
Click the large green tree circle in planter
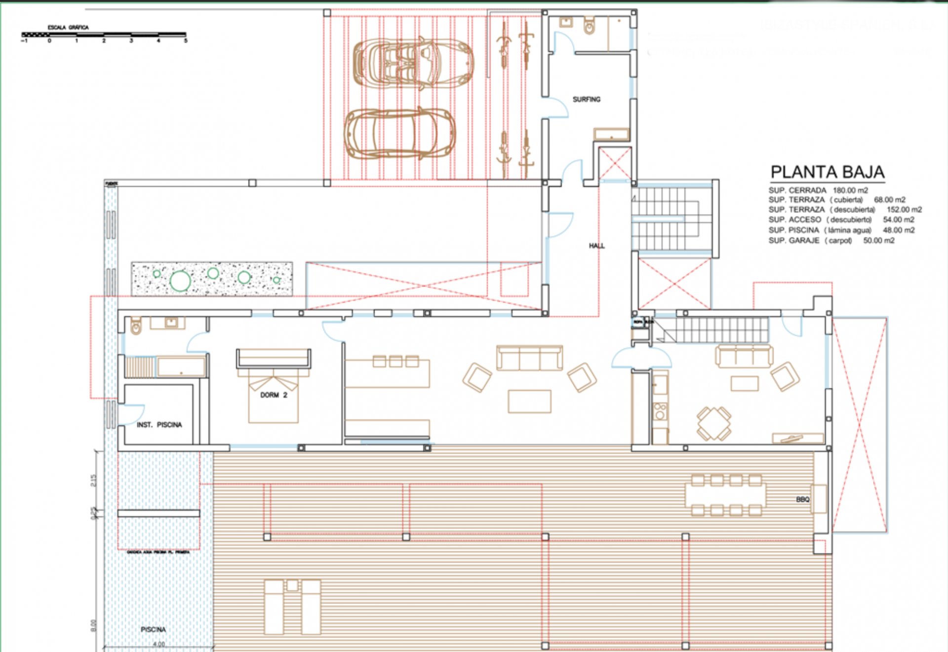pyautogui.click(x=180, y=281)
